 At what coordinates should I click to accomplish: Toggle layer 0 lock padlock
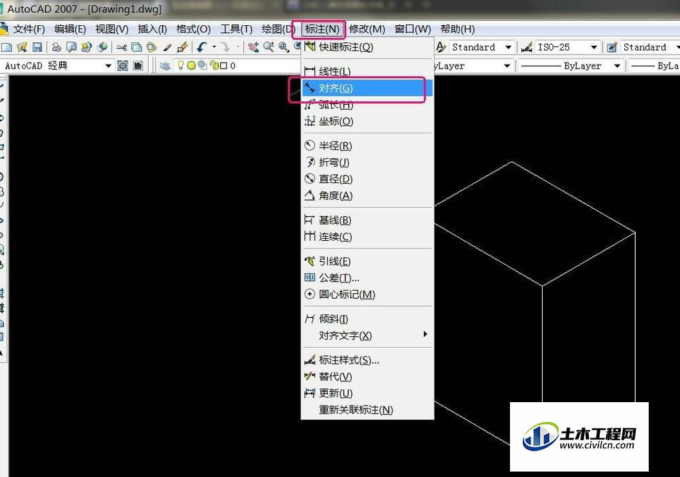click(214, 65)
